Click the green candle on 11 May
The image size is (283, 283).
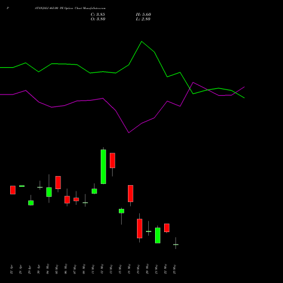(x=95, y=191)
